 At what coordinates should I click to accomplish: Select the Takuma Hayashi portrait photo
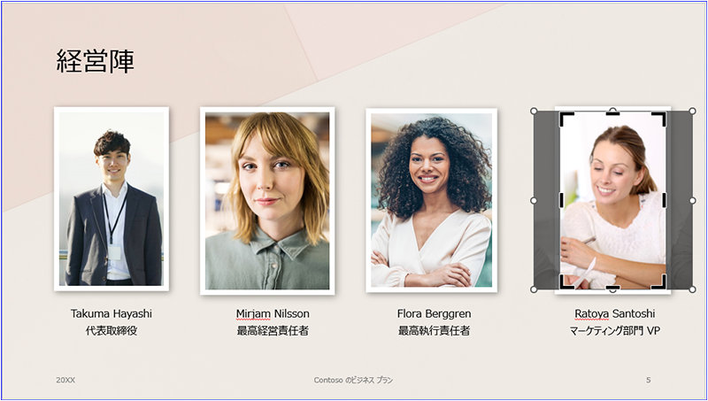pos(112,199)
